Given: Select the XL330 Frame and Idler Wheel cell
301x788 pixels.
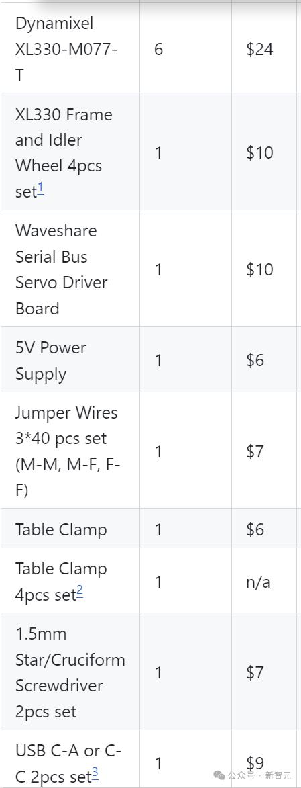Looking at the screenshot, I should click(70, 152).
